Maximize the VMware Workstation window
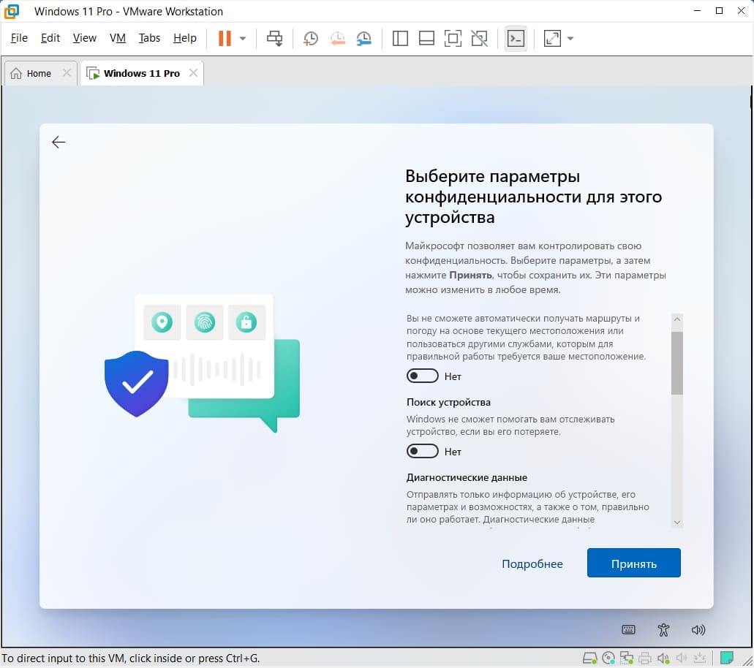Screen dimensions: 754x668 click(720, 11)
